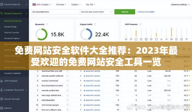Screen dimensions: 192x112
Task: Click plus icon for 'rank tracker google'
Action: pos(67,105)
